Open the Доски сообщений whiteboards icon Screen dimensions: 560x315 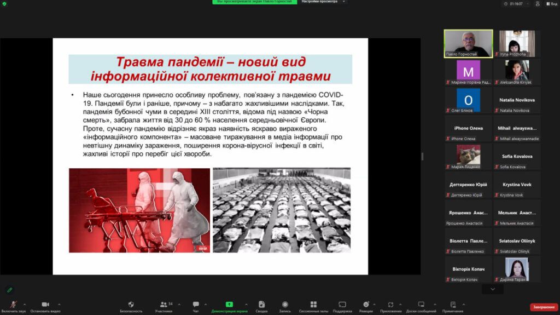tap(421, 305)
